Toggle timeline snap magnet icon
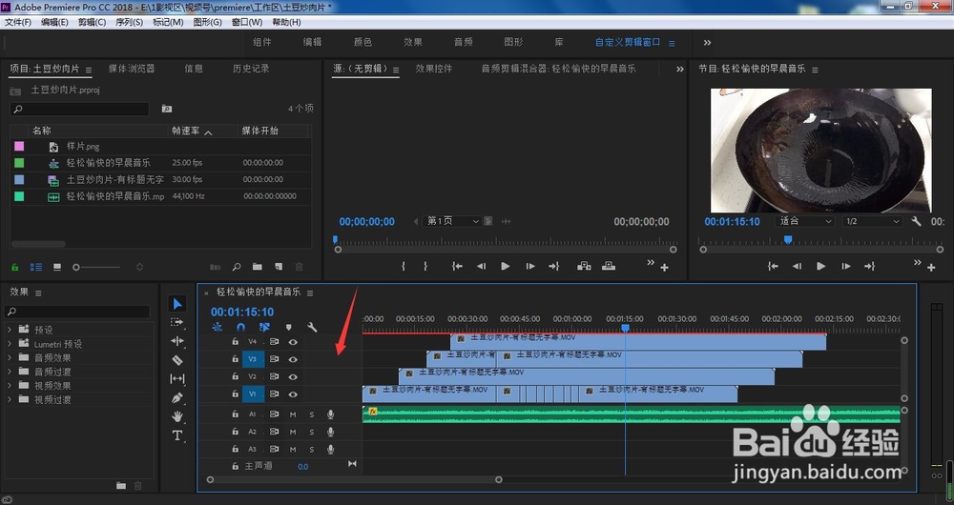 tap(241, 327)
